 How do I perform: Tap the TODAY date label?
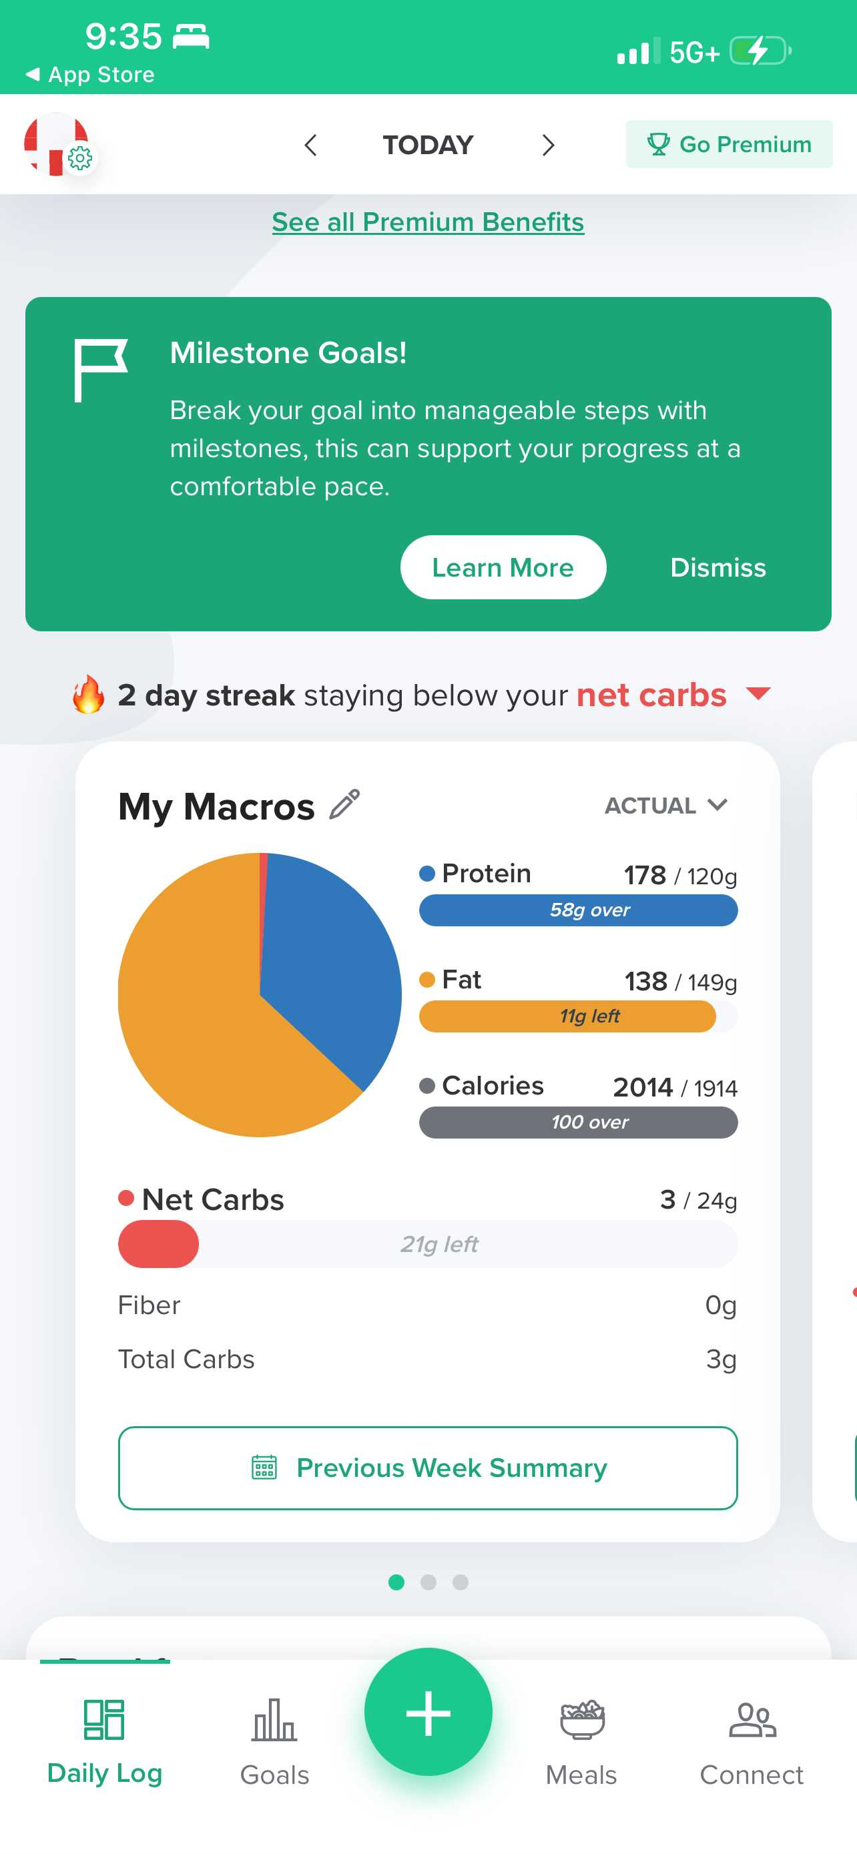point(428,145)
